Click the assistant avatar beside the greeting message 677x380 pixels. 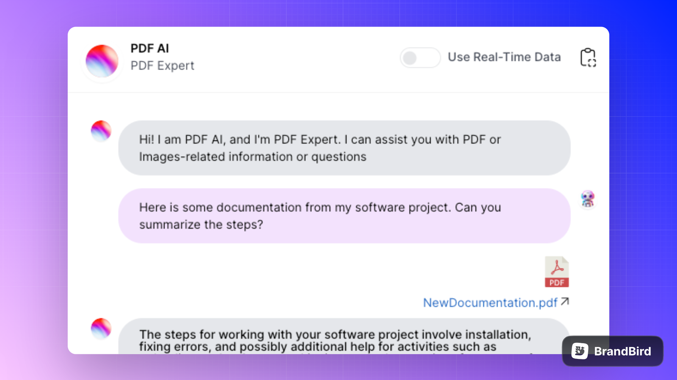[x=101, y=130]
